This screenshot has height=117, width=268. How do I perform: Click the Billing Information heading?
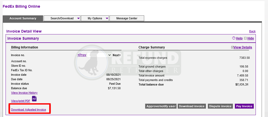pos(25,47)
